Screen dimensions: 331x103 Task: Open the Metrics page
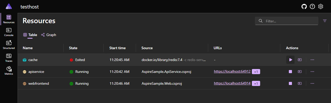coord(9,71)
